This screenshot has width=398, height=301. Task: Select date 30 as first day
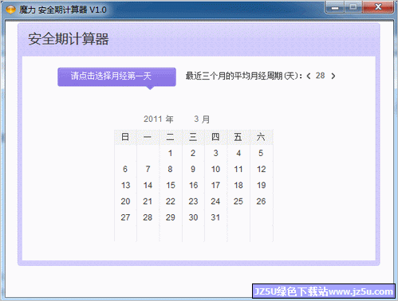tap(193, 217)
